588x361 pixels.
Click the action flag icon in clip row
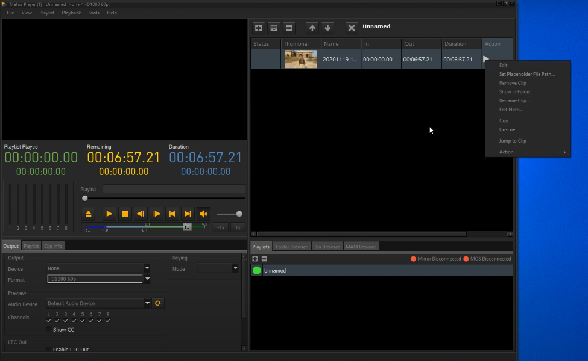486,59
